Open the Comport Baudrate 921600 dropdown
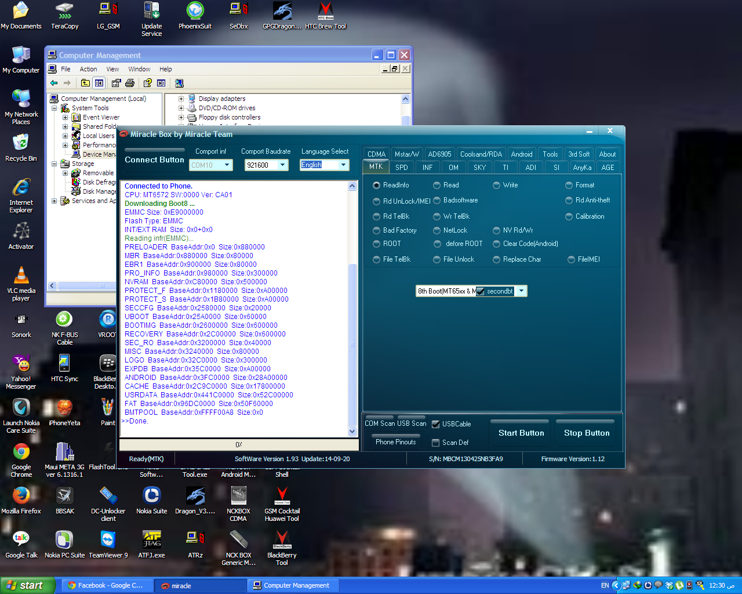This screenshot has width=742, height=594. pos(283,165)
